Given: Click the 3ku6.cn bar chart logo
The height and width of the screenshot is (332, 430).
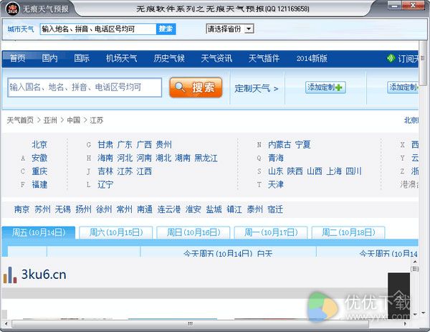Looking at the screenshot, I should (x=10, y=275).
